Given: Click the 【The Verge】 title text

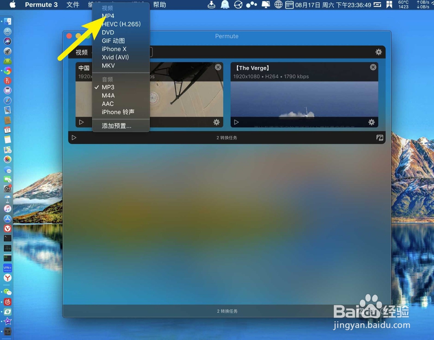Looking at the screenshot, I should click(252, 68).
